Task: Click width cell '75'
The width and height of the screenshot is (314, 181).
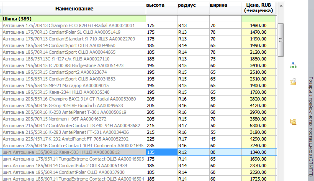Action: coord(225,59)
